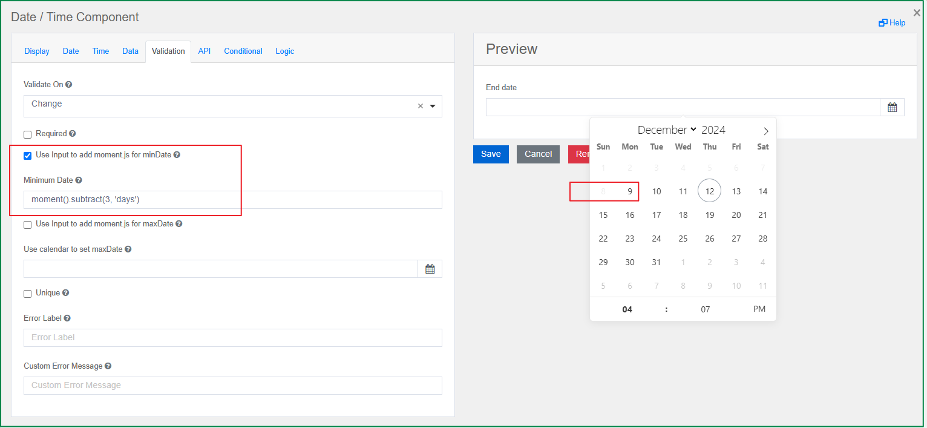The height and width of the screenshot is (428, 927).
Task: Show the Error Label help icon
Action: point(67,318)
